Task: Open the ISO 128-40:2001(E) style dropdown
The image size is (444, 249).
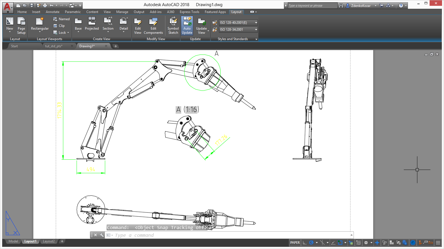Action: (238, 23)
